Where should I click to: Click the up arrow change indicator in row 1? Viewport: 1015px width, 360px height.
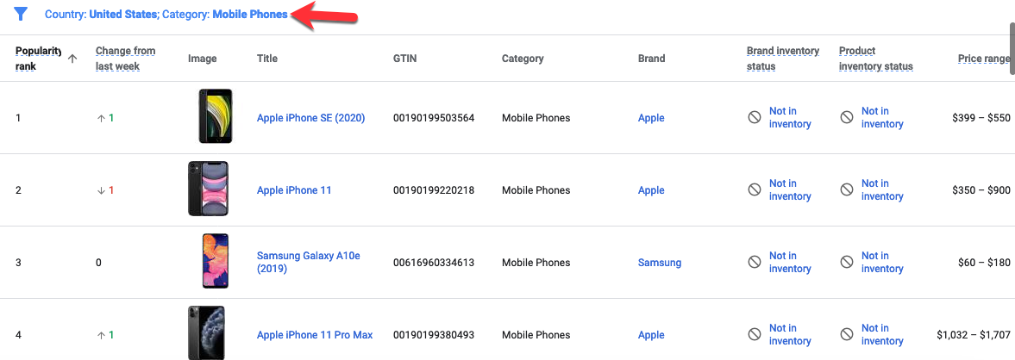(101, 118)
